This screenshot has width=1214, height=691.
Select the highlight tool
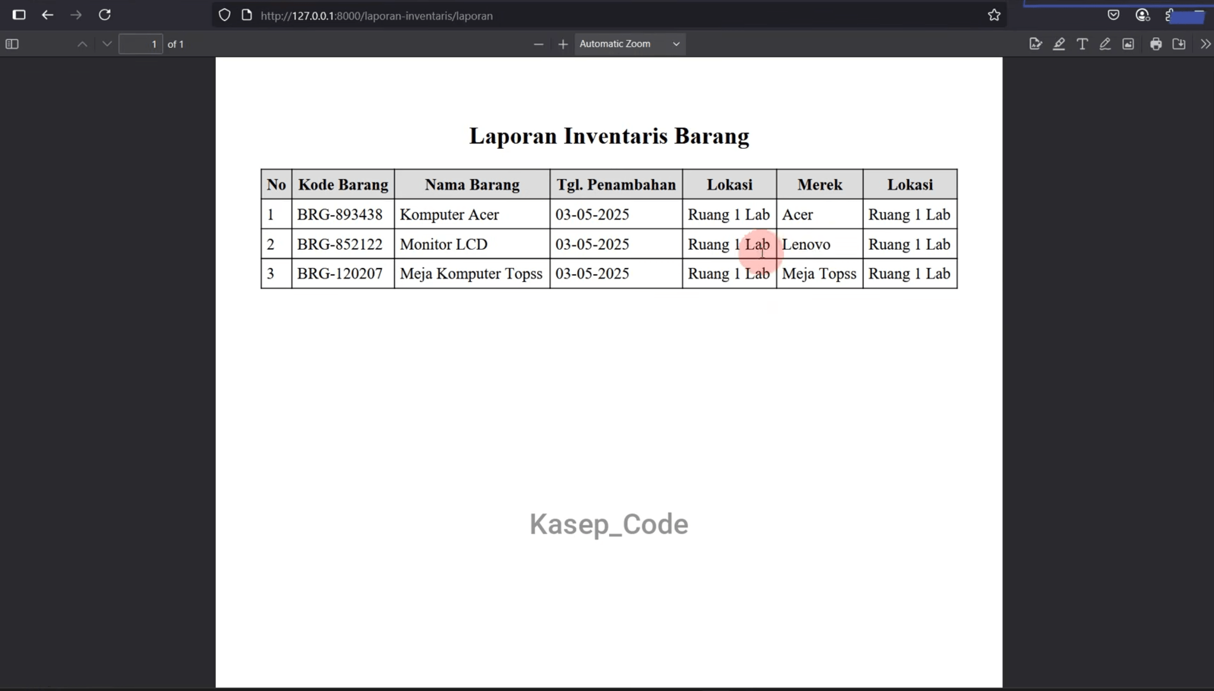click(x=1059, y=44)
